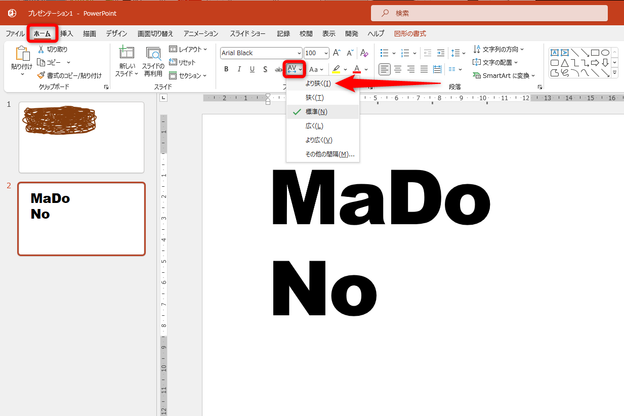Open the Add or Remove Columns dropdown

point(455,69)
